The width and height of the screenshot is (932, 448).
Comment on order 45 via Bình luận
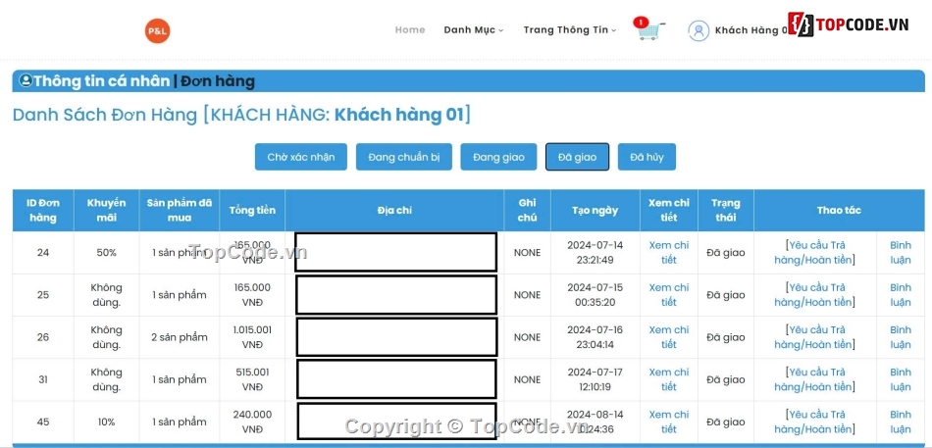click(901, 422)
